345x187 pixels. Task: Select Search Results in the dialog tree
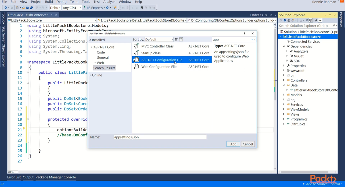pos(104,68)
